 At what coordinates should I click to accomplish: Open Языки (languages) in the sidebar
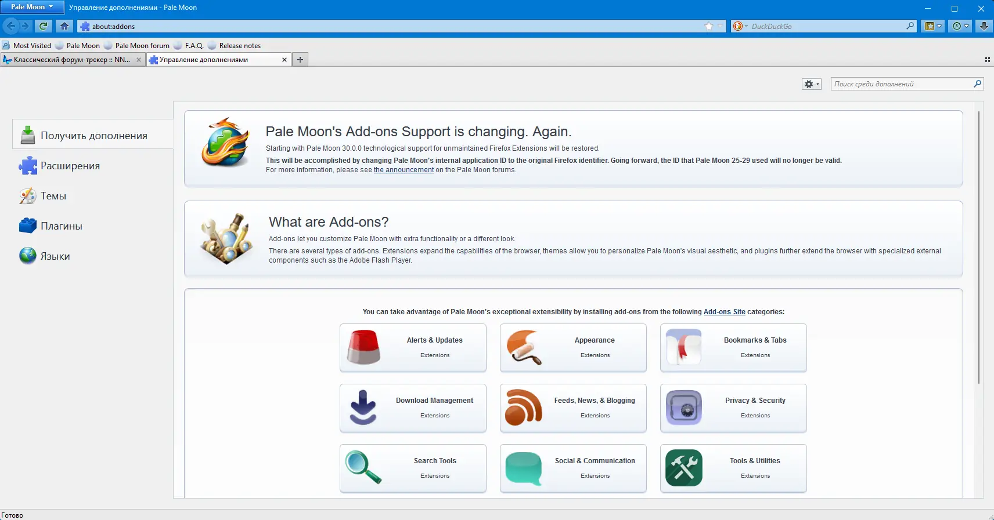[93, 256]
